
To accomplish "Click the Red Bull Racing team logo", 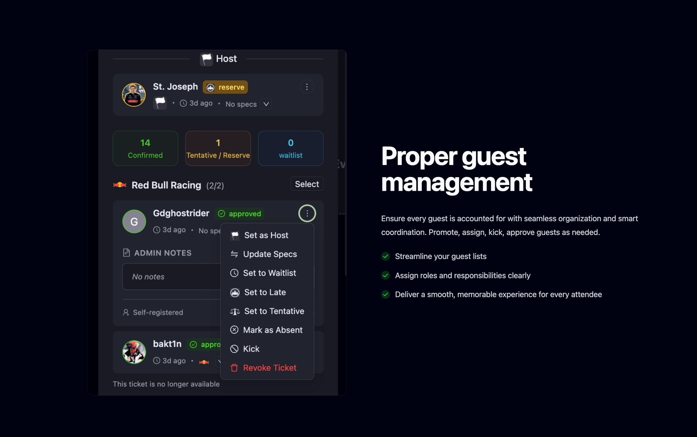I will [120, 185].
